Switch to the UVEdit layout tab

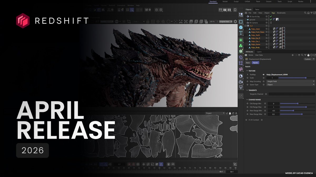click(247, 2)
